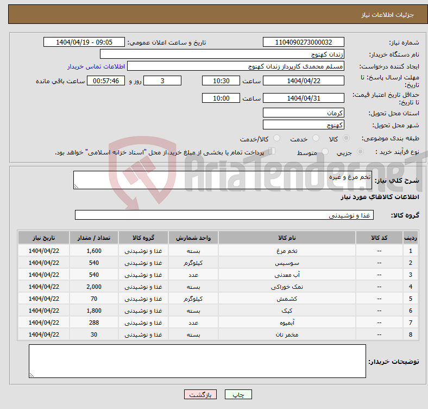This screenshot has width=428, height=409.
Task: Click the کشمش item name cell
Action: click(287, 299)
